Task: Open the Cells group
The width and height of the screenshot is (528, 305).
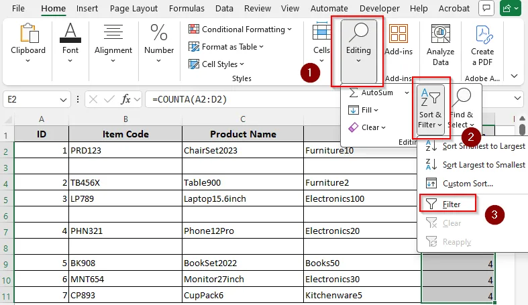Action: click(321, 43)
